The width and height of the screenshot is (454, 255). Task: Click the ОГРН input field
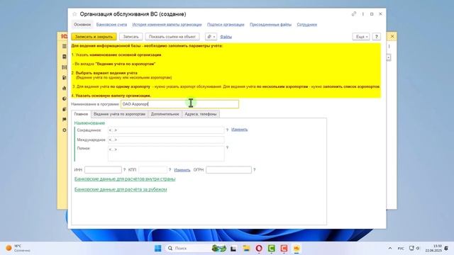click(x=228, y=170)
